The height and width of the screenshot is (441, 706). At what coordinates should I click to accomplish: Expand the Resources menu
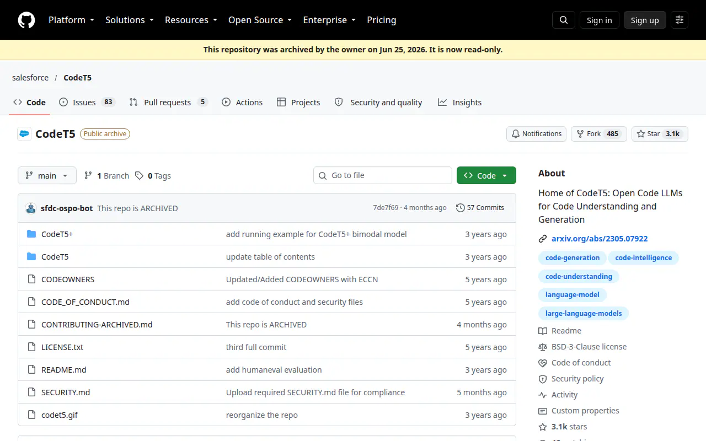tap(191, 20)
